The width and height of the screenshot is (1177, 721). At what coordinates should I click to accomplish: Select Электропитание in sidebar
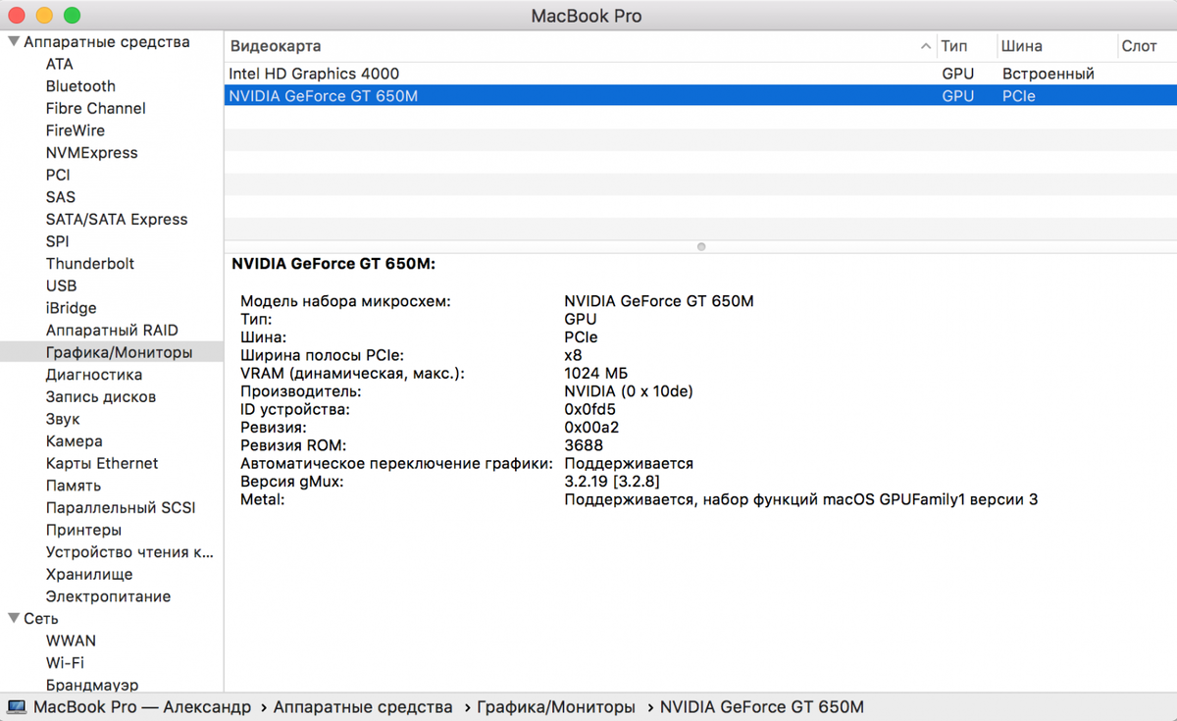pos(108,596)
